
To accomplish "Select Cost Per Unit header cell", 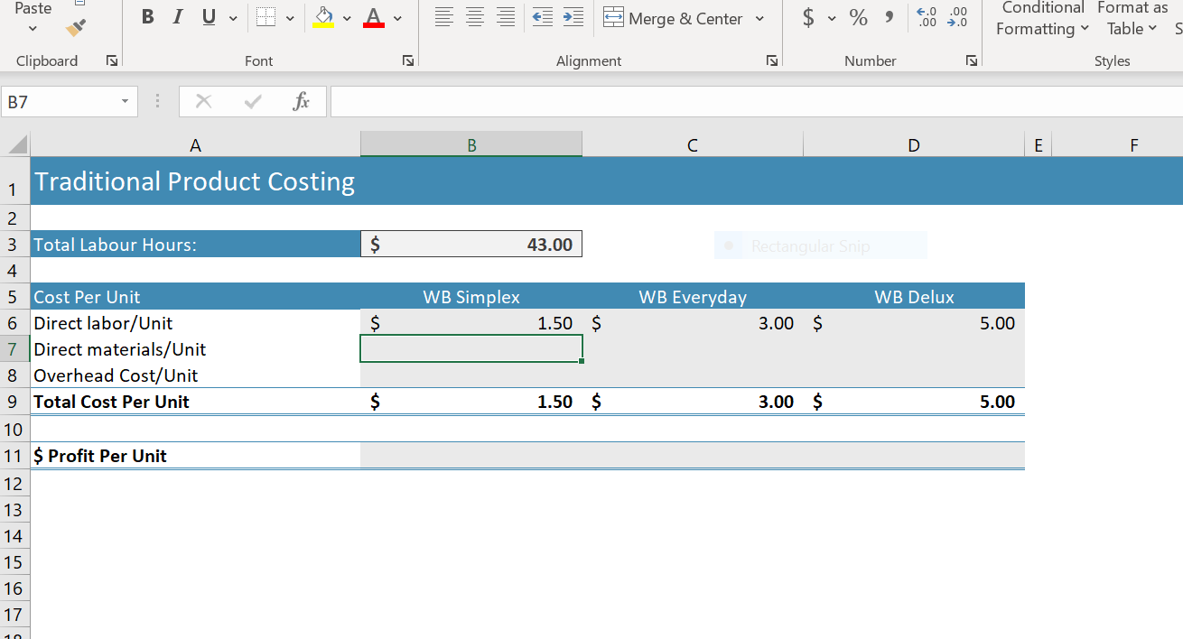I will (195, 296).
